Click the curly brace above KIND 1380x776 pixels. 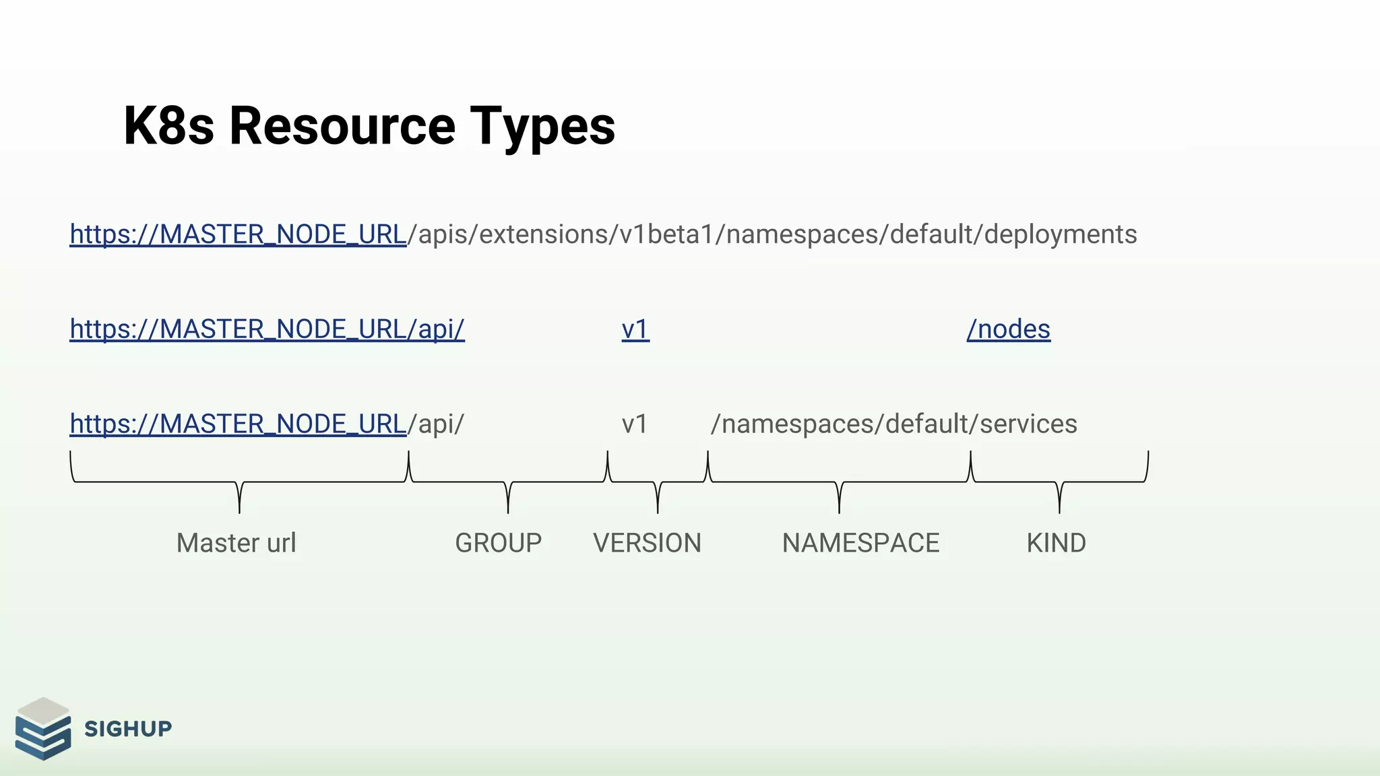(x=1059, y=482)
